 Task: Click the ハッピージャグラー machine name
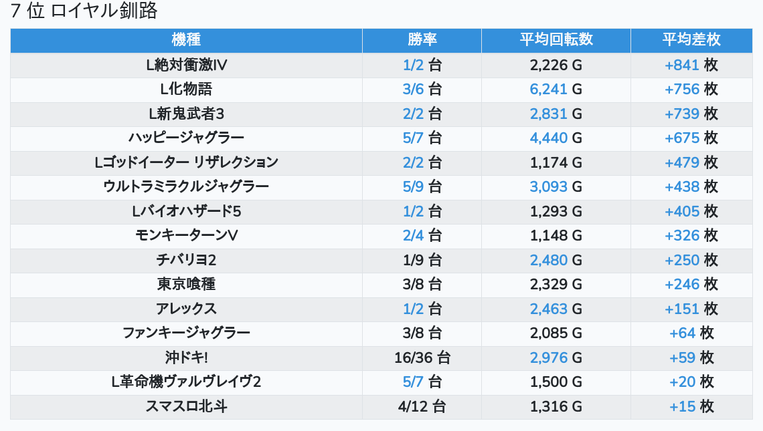point(186,138)
